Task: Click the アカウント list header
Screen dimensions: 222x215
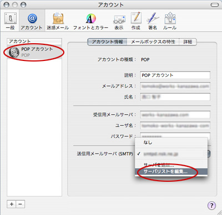Action: coord(34,42)
